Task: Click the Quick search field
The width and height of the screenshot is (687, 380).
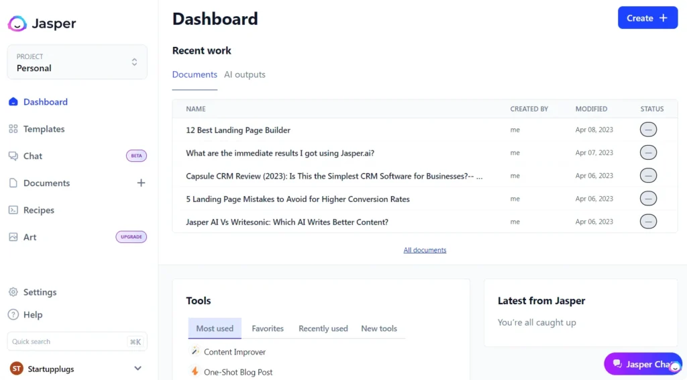Action: pos(67,342)
